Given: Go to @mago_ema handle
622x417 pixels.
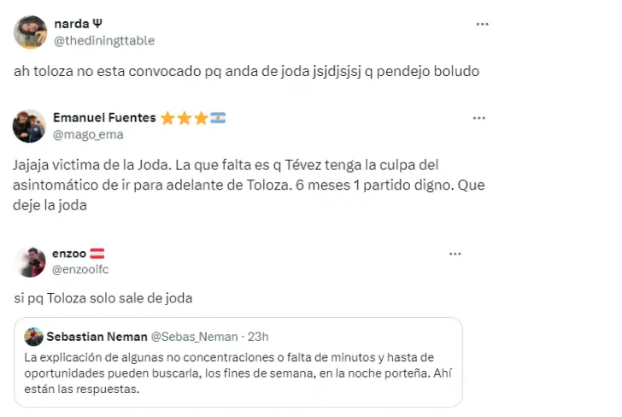Looking at the screenshot, I should 88,134.
